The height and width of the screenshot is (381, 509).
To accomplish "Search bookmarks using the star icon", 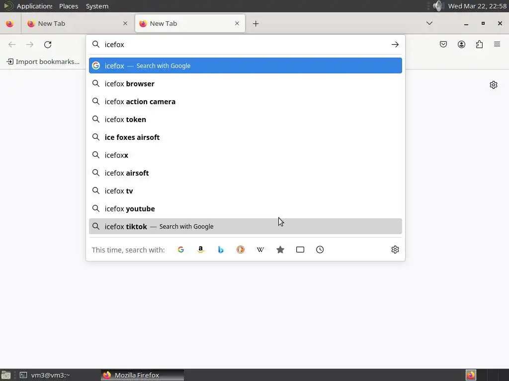I will [280, 250].
